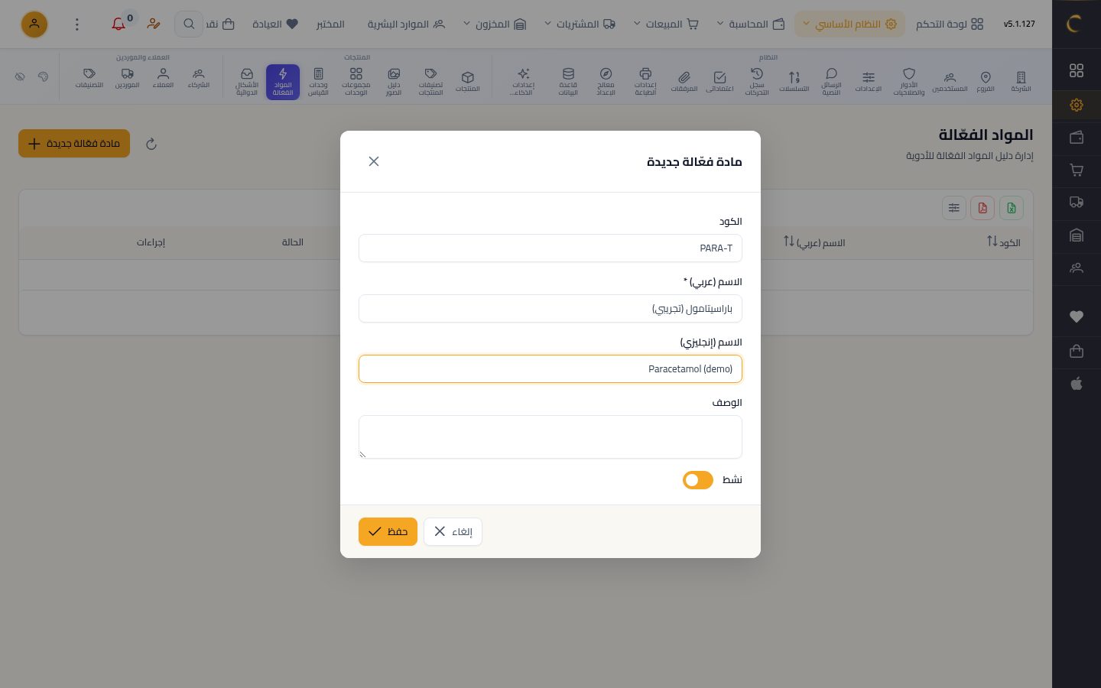The width and height of the screenshot is (1101, 688).
Task: Click into the الوصف (description) text area
Action: (550, 437)
